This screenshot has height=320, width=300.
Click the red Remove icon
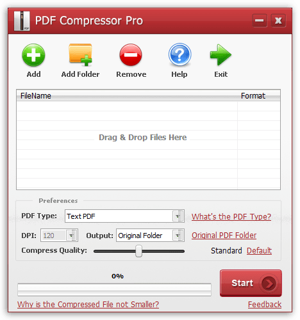pos(131,55)
